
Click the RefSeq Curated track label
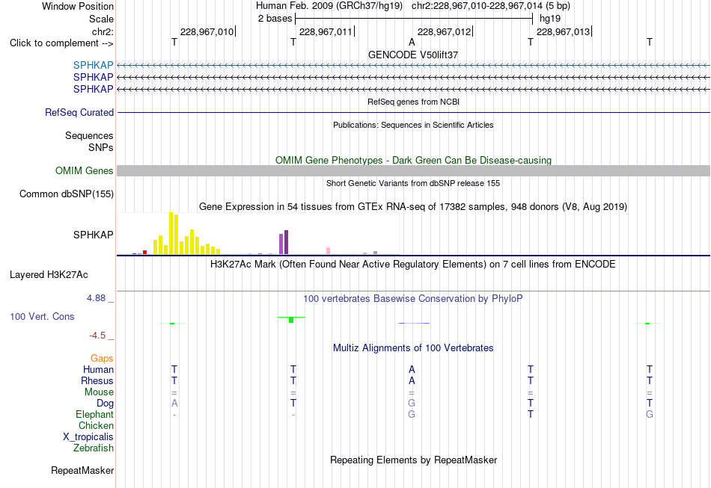[x=79, y=112]
